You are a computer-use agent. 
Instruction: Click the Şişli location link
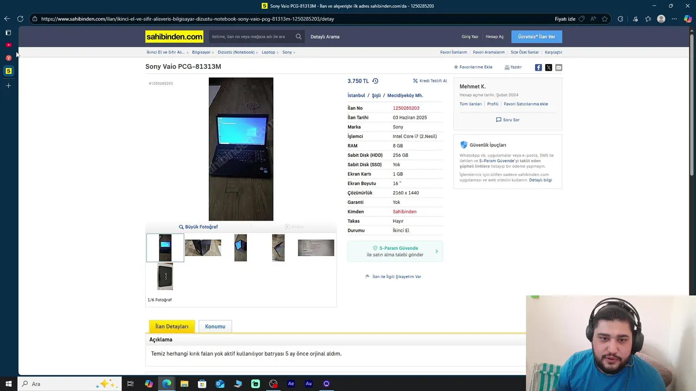point(376,96)
